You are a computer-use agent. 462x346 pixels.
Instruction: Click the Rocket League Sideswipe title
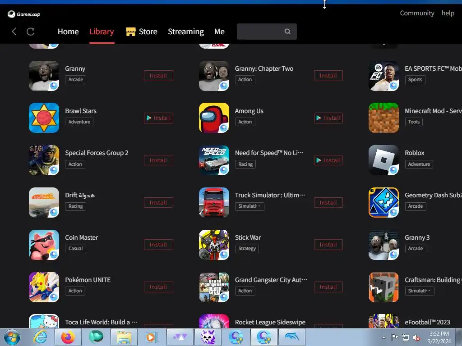click(x=270, y=322)
